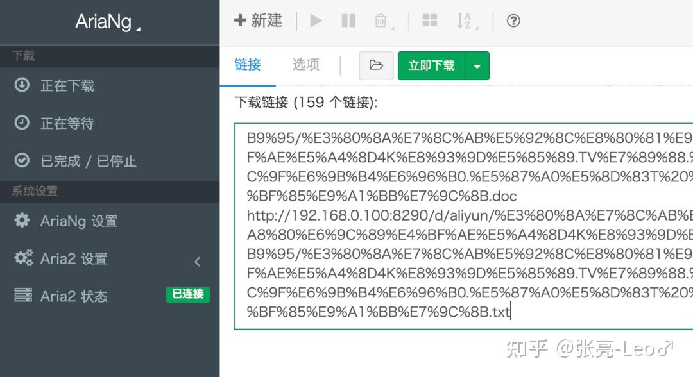Image resolution: width=693 pixels, height=377 pixels.
Task: Click the sort tasks icon
Action: click(463, 20)
